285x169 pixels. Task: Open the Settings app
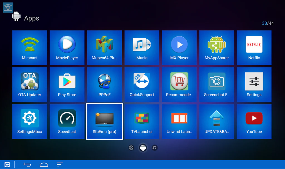tap(254, 84)
